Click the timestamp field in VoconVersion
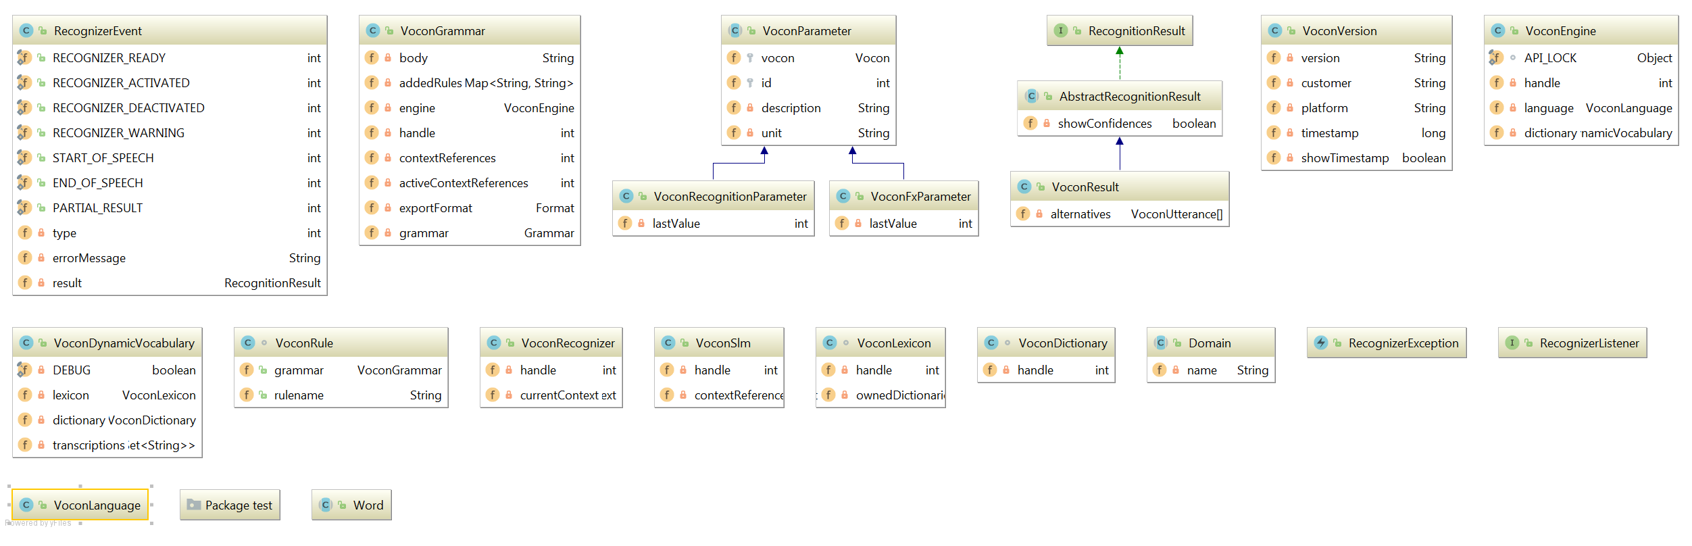Screen dimensions: 1692x546 click(1356, 133)
